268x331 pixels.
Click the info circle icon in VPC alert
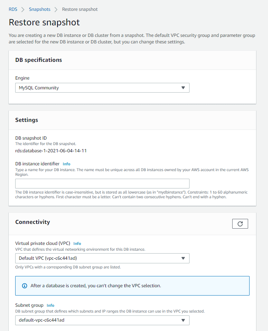click(25, 286)
